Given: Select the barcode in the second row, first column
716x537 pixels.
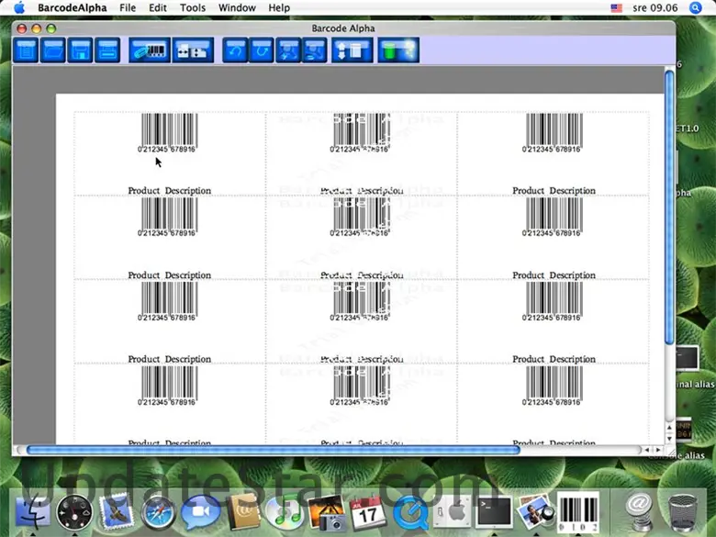Looking at the screenshot, I should pyautogui.click(x=169, y=217).
